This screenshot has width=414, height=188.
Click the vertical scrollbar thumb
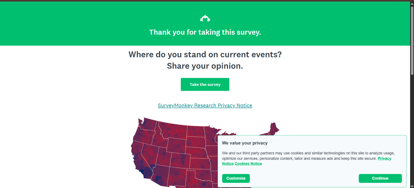pyautogui.click(x=412, y=40)
